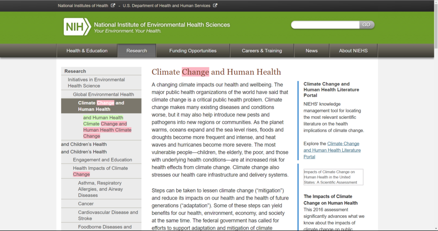Click The Impacts of Climate Change on Human Health heading
The height and width of the screenshot is (231, 438).
pyautogui.click(x=331, y=200)
